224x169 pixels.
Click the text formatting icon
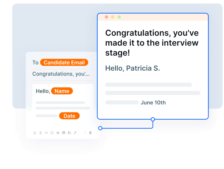point(34,133)
